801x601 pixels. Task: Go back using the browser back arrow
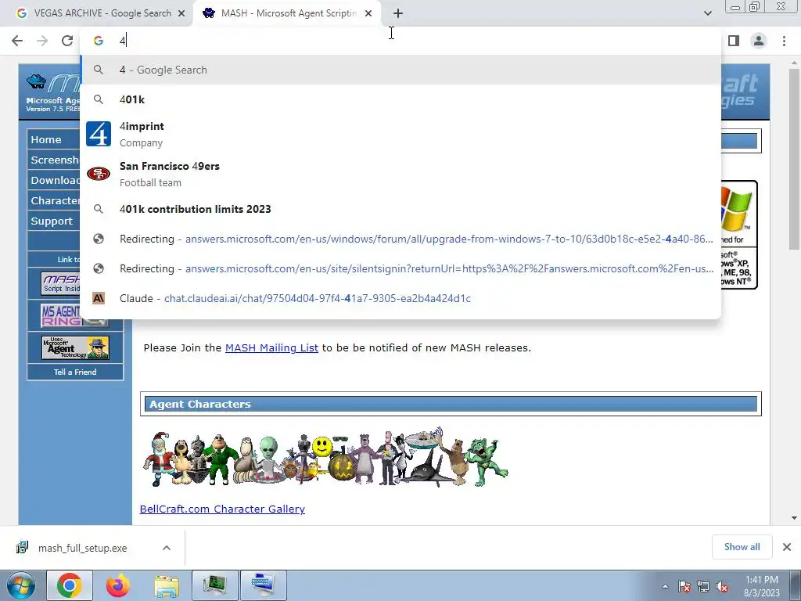coord(17,41)
